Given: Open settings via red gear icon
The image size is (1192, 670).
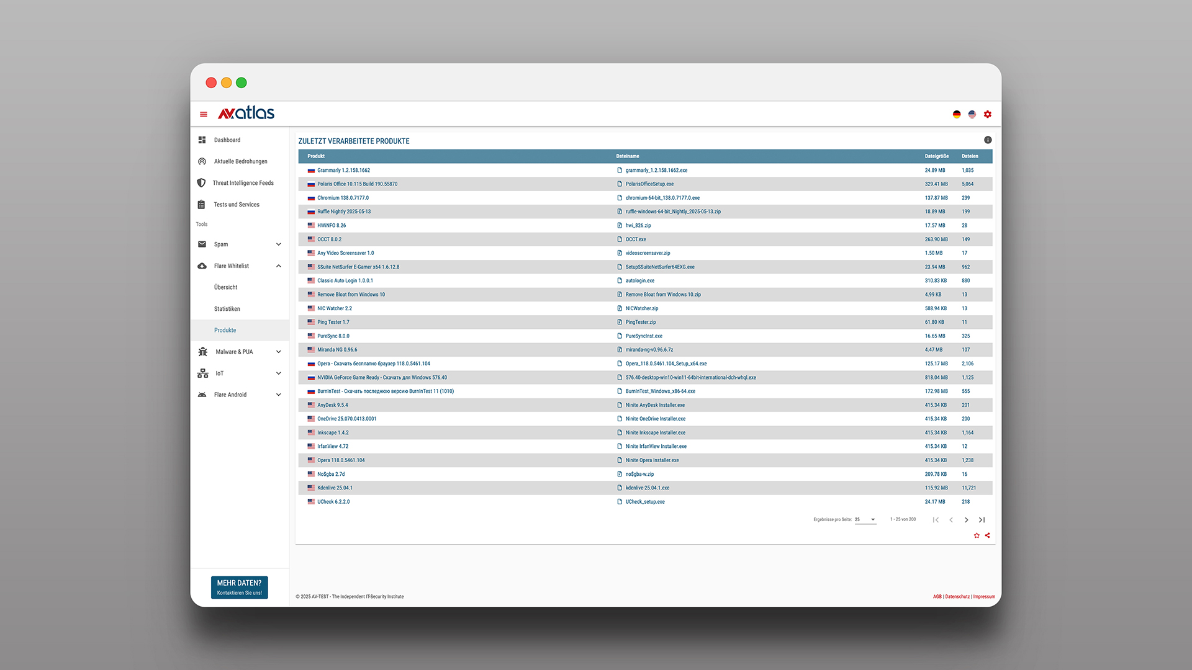Looking at the screenshot, I should pos(988,114).
